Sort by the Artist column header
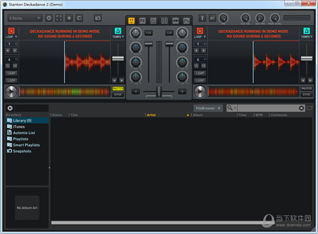This screenshot has width=318, height=234. point(151,115)
